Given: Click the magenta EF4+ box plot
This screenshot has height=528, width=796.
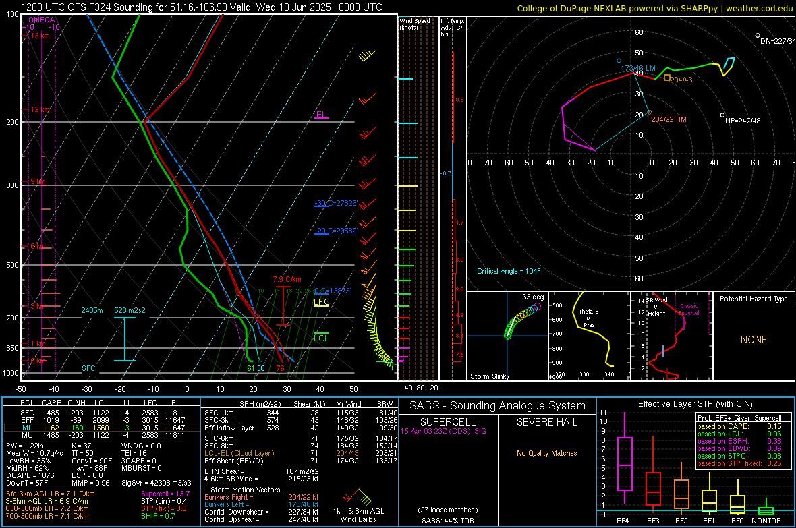Looking at the screenshot, I should 625,458.
